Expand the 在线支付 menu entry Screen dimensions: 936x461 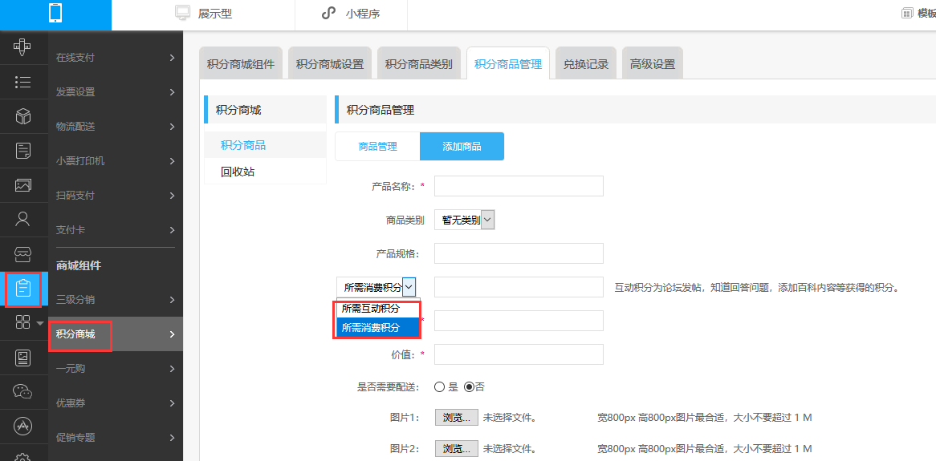click(x=116, y=58)
